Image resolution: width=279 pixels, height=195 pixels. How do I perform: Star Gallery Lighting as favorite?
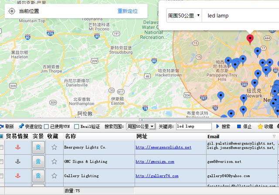[54, 176]
